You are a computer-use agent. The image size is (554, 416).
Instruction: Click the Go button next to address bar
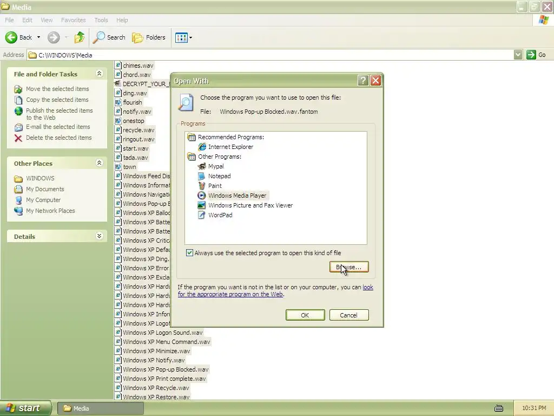pos(536,55)
